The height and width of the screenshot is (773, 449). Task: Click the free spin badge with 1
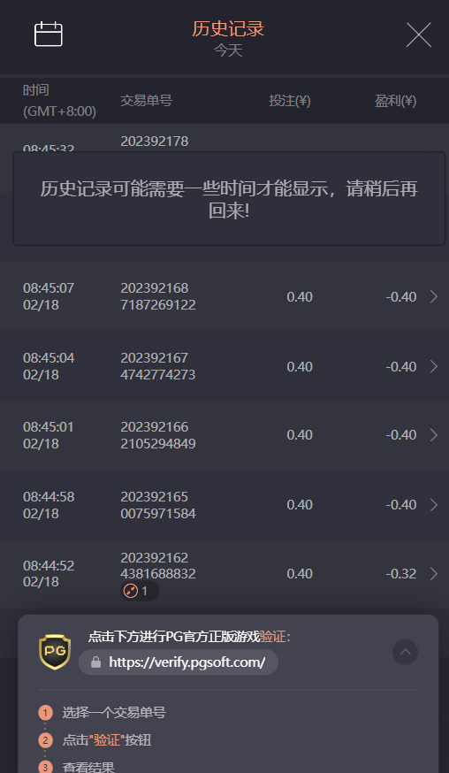[x=140, y=591]
